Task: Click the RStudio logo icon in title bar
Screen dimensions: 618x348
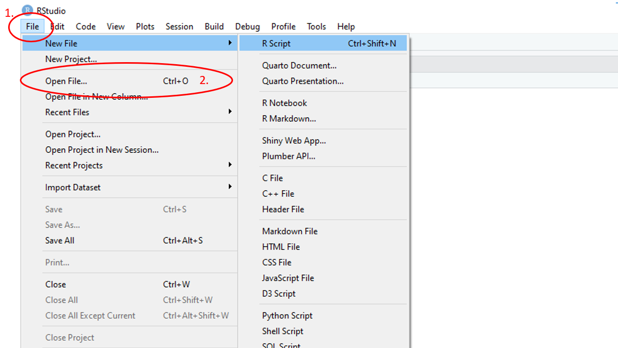Action: [27, 11]
